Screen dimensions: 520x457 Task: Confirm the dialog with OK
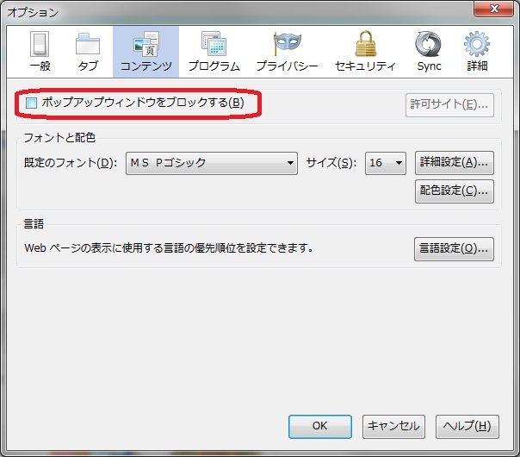pyautogui.click(x=319, y=426)
